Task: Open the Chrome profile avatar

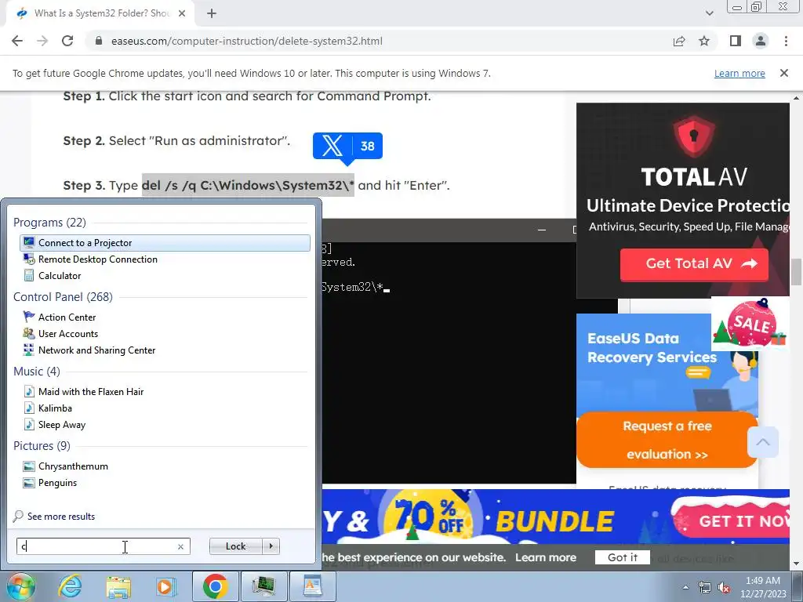Action: [x=761, y=41]
